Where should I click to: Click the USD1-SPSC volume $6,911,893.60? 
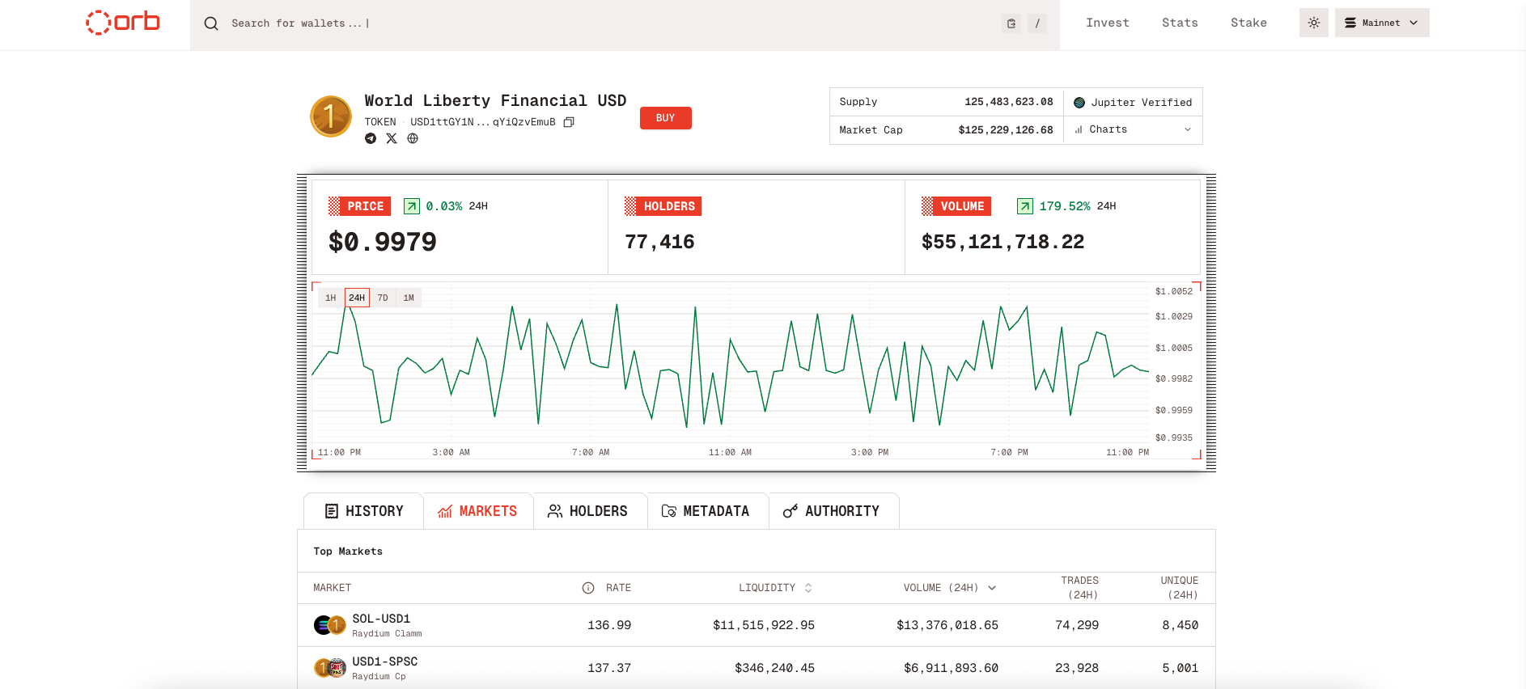point(951,668)
